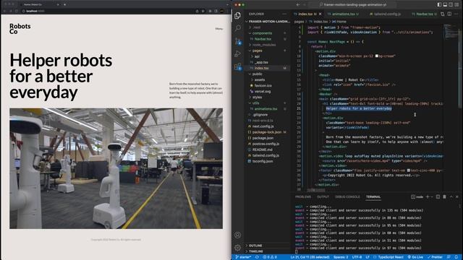The height and width of the screenshot is (260, 463).
Task: Switch to the Debug Console tab
Action: point(347,196)
